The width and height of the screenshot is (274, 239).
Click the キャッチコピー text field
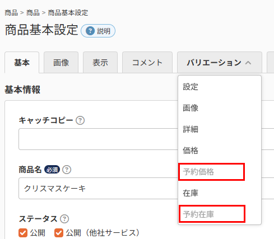coord(98,139)
